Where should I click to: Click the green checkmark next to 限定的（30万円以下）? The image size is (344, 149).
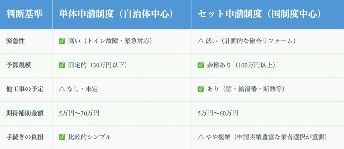point(62,65)
